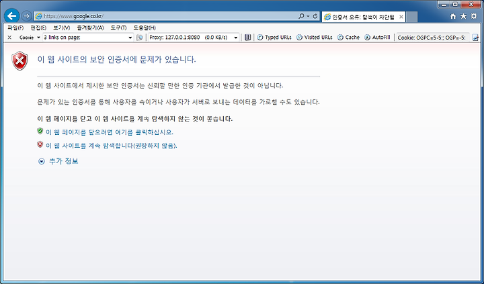Go to the Home page icon
This screenshot has height=284, width=484.
(453, 16)
